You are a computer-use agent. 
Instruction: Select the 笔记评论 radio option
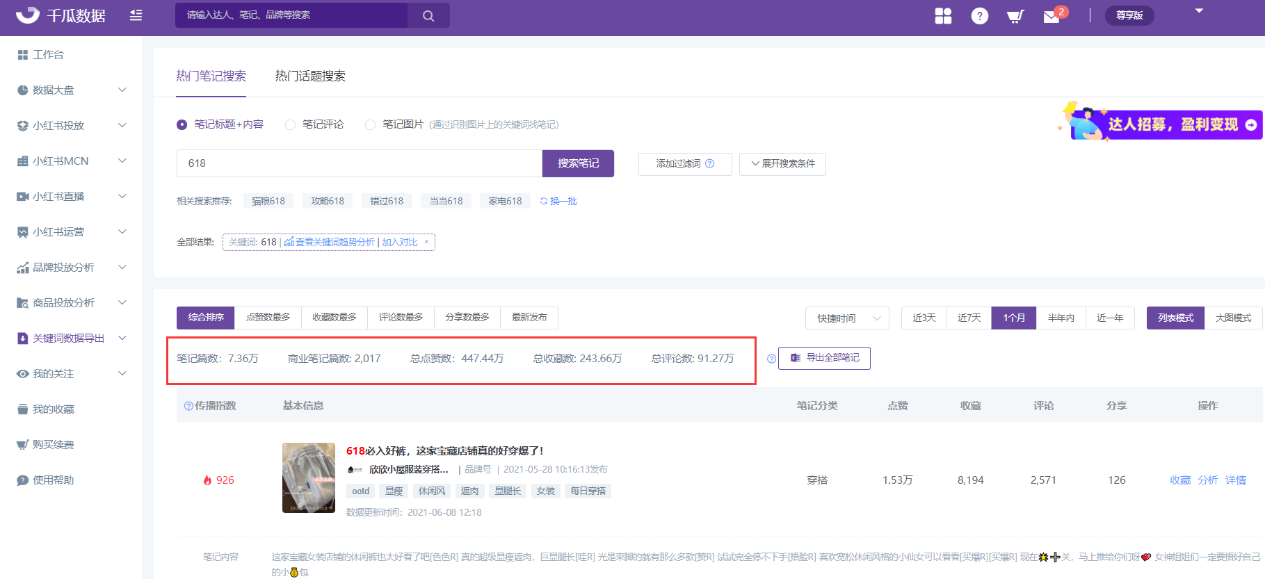(290, 124)
